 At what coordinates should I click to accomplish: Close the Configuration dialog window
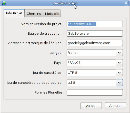(126, 3)
